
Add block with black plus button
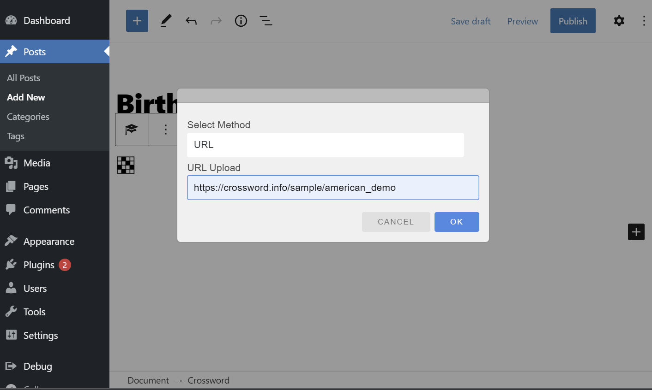pos(636,232)
